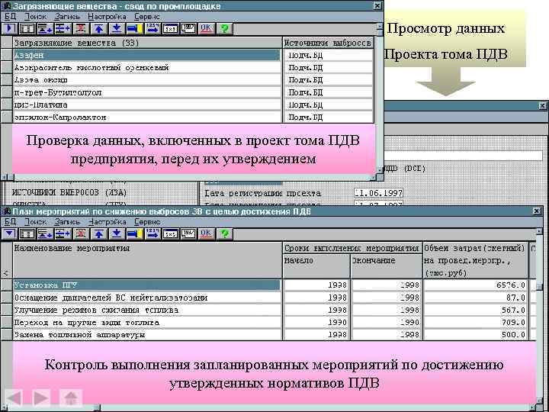Open 5x5 calculator icon in top toolbar
This screenshot has height=412, width=549.
tap(171, 28)
